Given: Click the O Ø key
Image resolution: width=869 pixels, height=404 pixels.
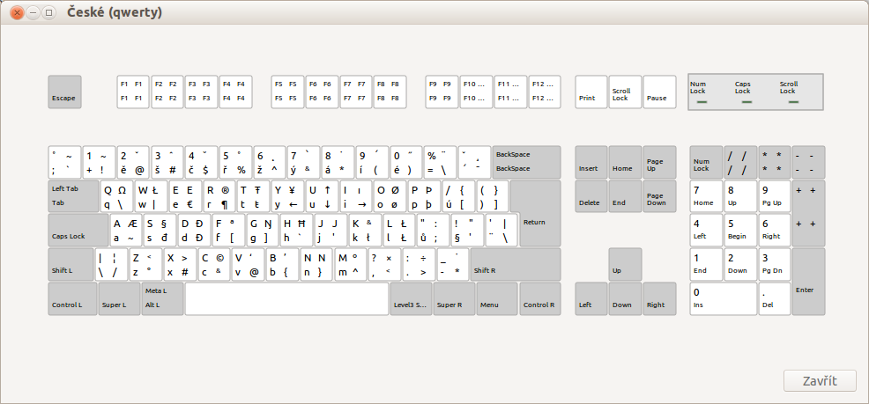Looking at the screenshot, I should coord(389,196).
